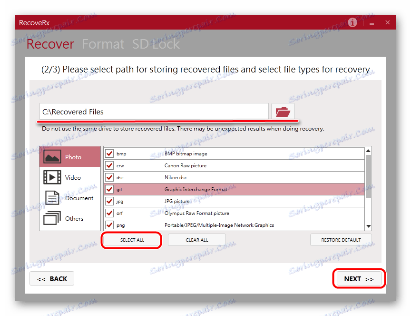
Task: Click the file type list scrollbar thumb
Action: 368,176
